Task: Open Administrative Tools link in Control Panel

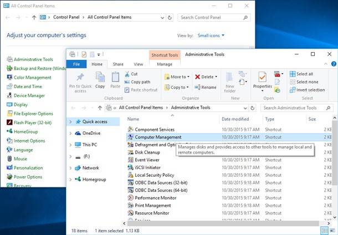Action: 33,59
